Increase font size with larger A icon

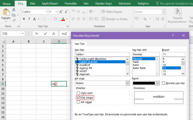[61, 12]
